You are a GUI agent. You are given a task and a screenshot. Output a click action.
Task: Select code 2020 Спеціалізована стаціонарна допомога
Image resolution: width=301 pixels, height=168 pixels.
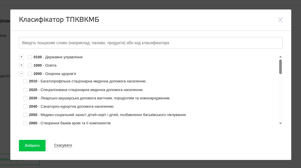click(x=25, y=90)
